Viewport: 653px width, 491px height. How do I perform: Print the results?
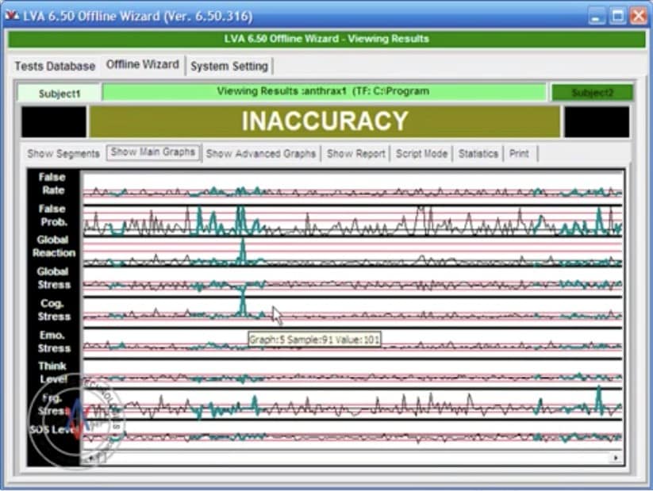pyautogui.click(x=519, y=153)
